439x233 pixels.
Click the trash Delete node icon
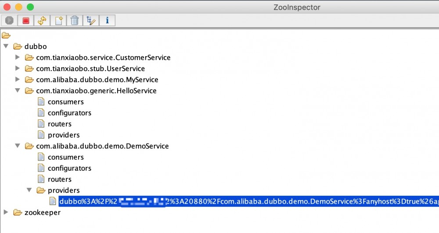(75, 21)
